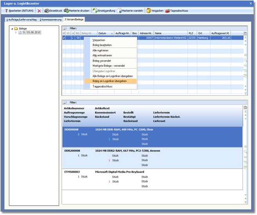Toggle the mark checkbox in first row
Viewport: 257px width, 215px height.
[64, 38]
